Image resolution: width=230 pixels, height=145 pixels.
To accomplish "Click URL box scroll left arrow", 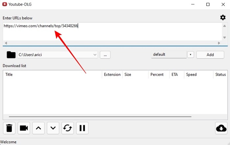I will coord(6,43).
